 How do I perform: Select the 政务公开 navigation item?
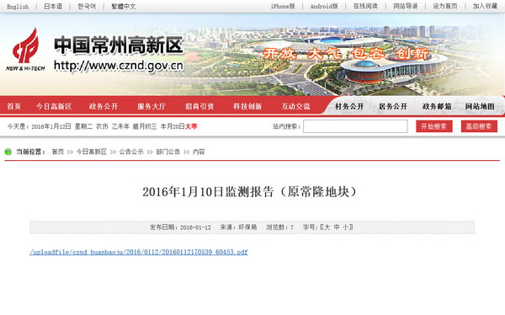click(x=104, y=106)
